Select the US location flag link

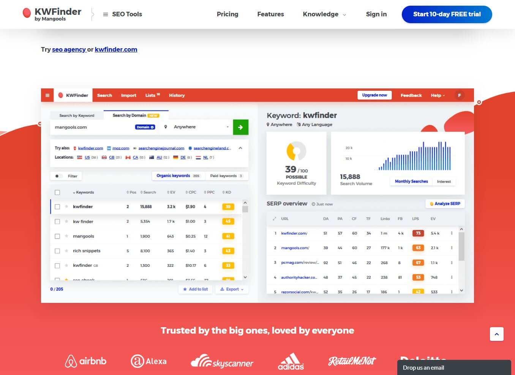point(87,157)
